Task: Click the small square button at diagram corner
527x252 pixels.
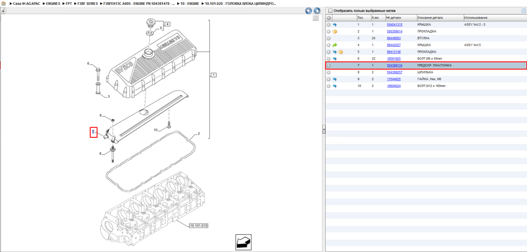Action: click(x=316, y=18)
